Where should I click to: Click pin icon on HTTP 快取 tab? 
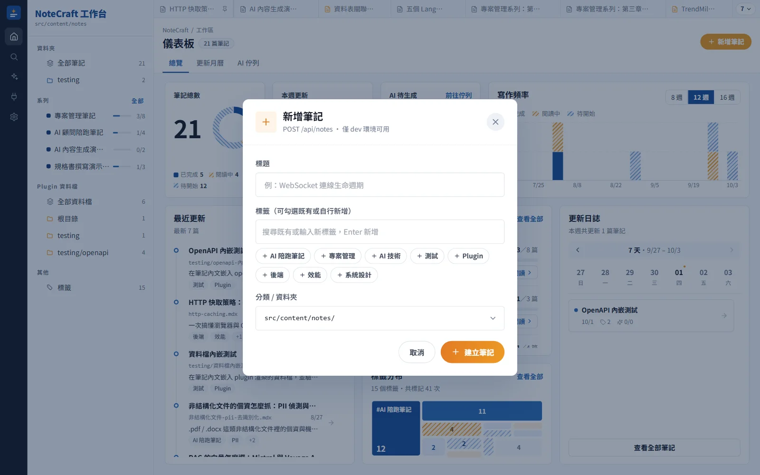(225, 9)
